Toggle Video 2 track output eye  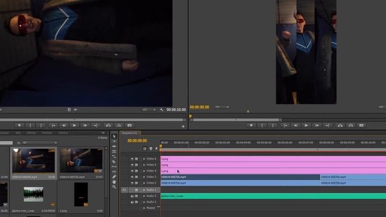[132, 183]
